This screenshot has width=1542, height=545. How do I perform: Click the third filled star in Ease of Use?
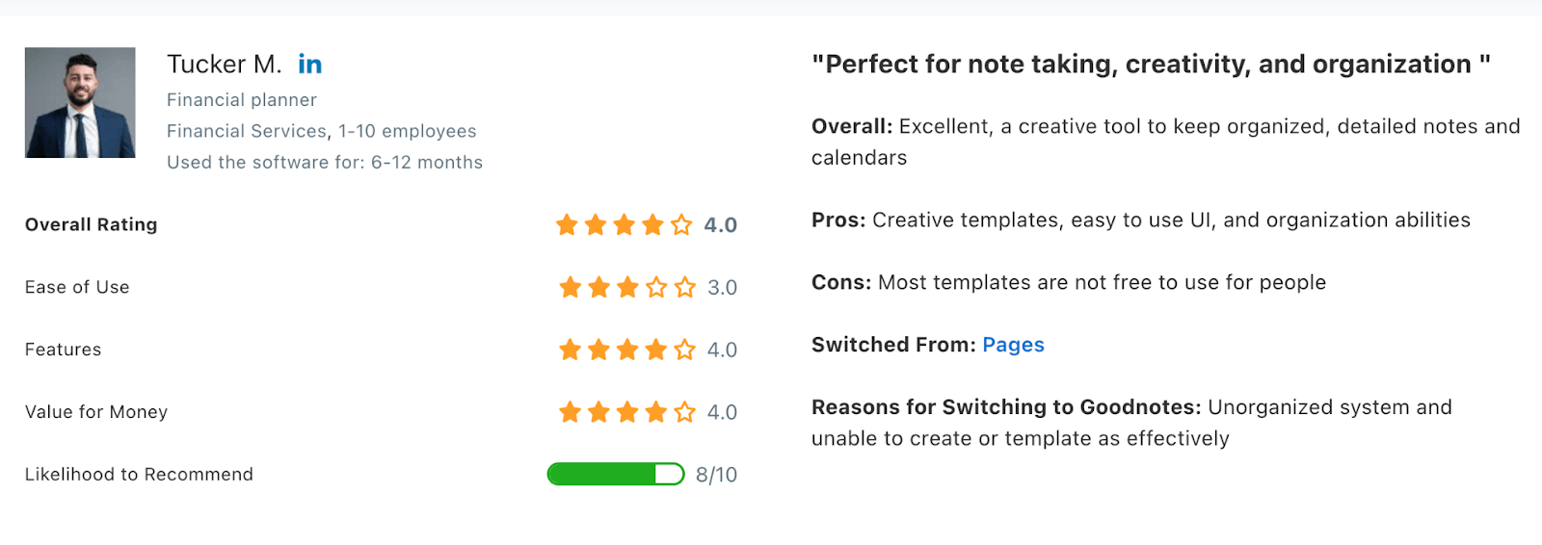[x=627, y=288]
